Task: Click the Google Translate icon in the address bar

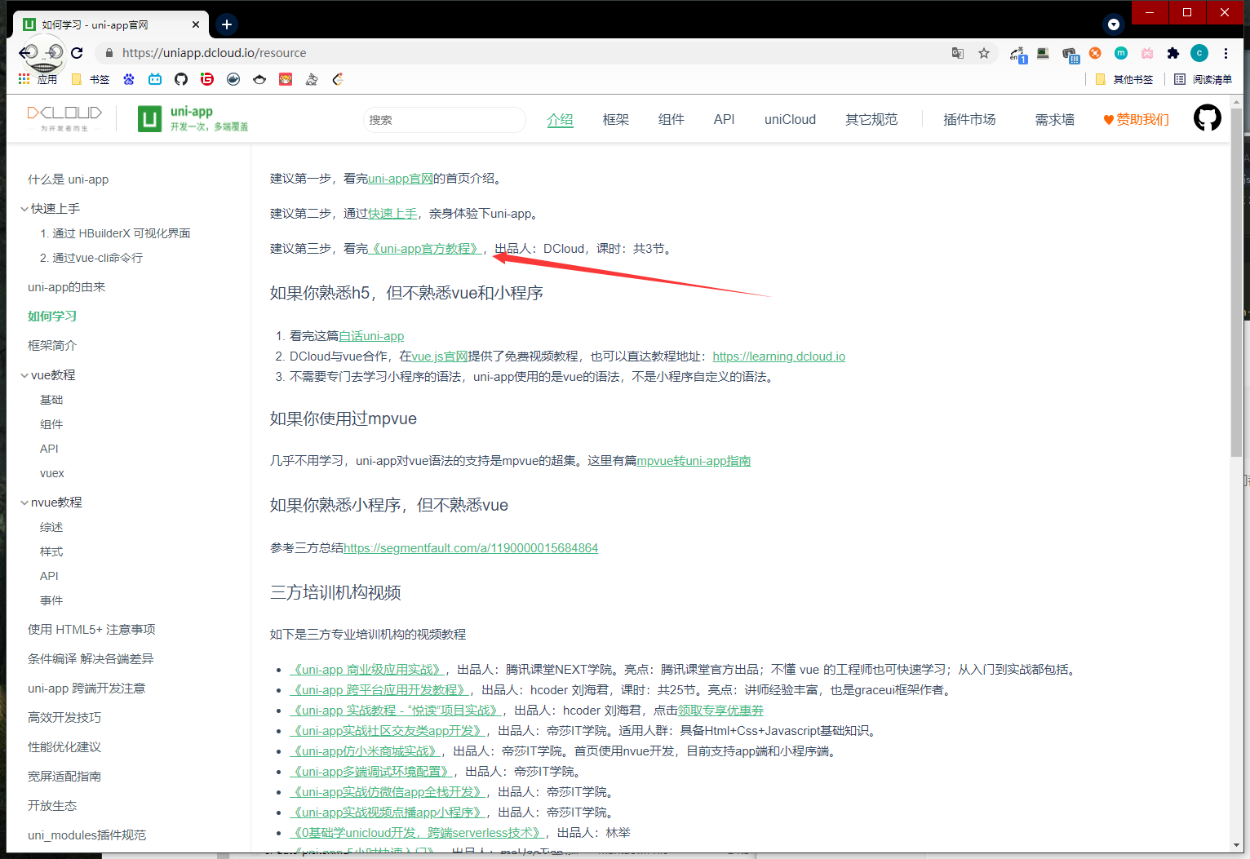Action: 957,52
